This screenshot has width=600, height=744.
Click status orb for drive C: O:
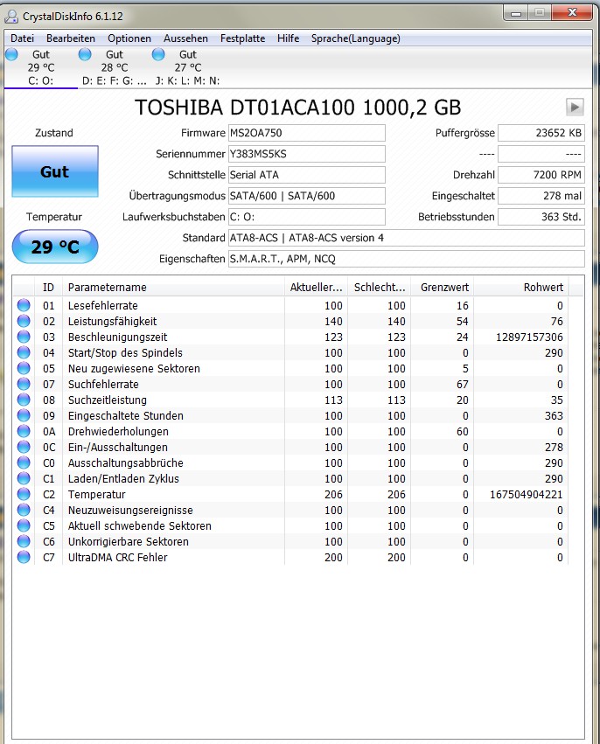pos(11,54)
